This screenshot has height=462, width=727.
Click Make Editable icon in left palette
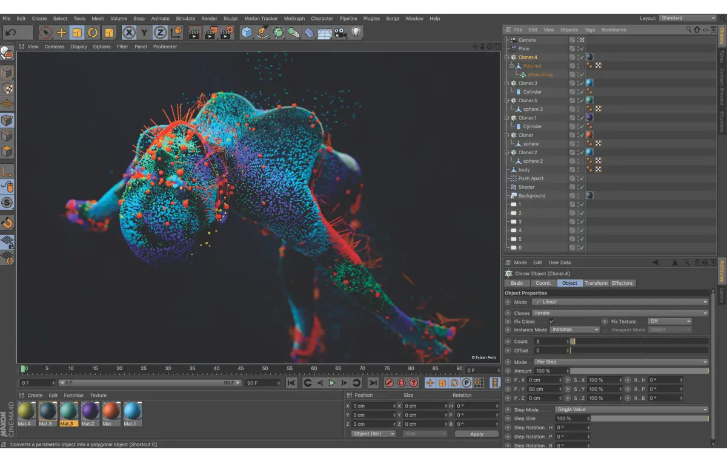tap(7, 54)
